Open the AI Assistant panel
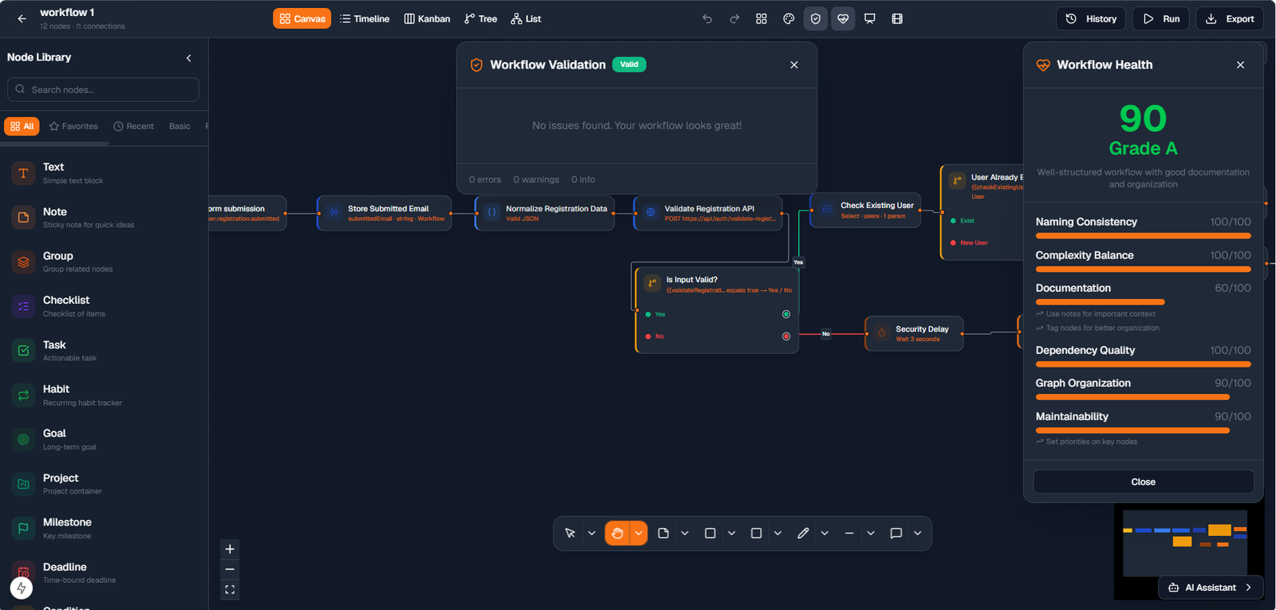 pyautogui.click(x=1211, y=588)
